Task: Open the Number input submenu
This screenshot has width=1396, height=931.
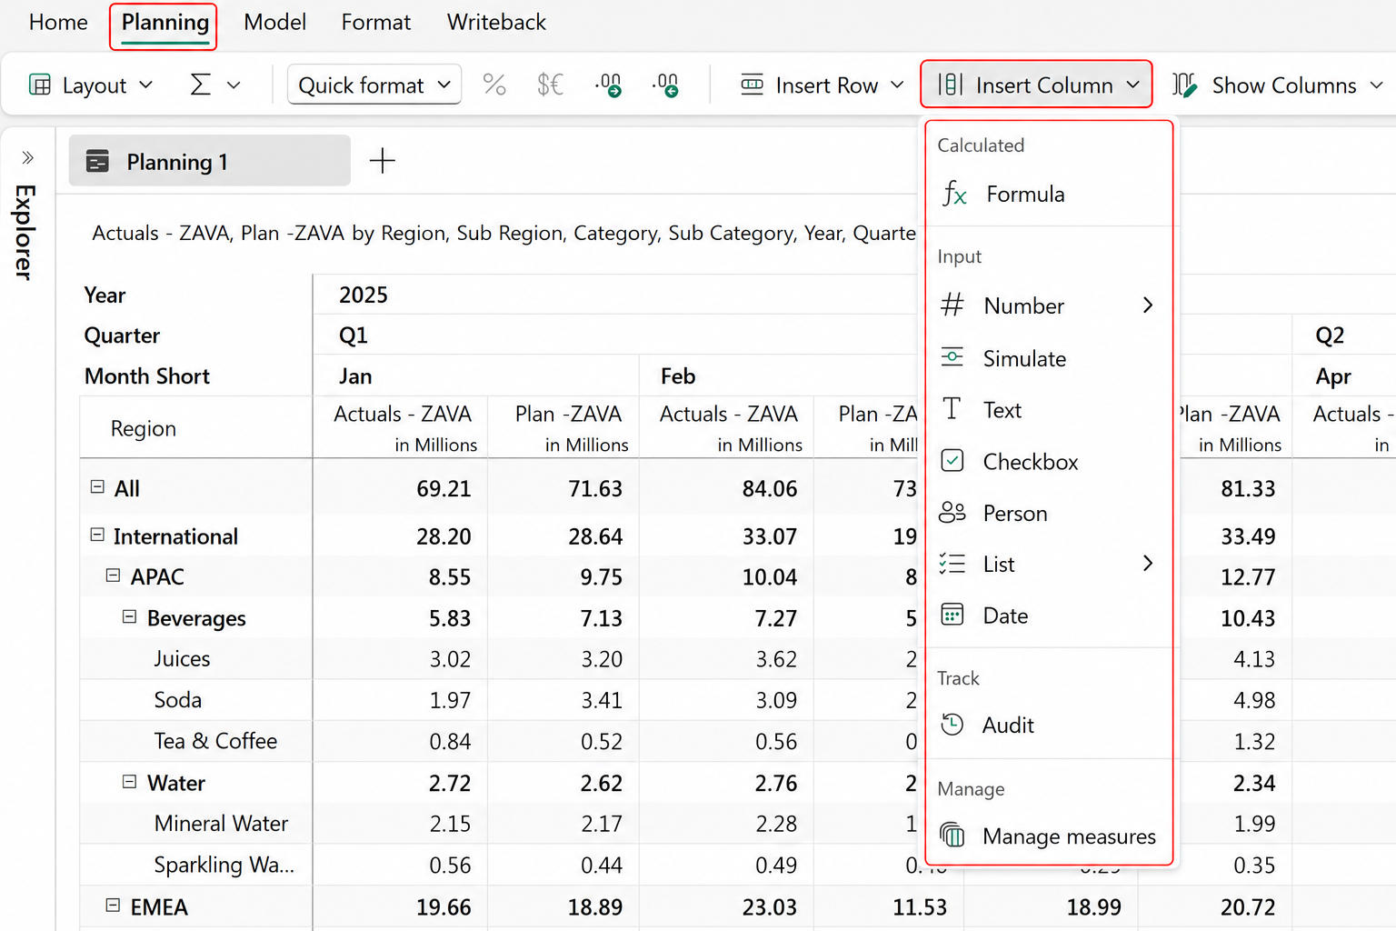Action: (1049, 305)
